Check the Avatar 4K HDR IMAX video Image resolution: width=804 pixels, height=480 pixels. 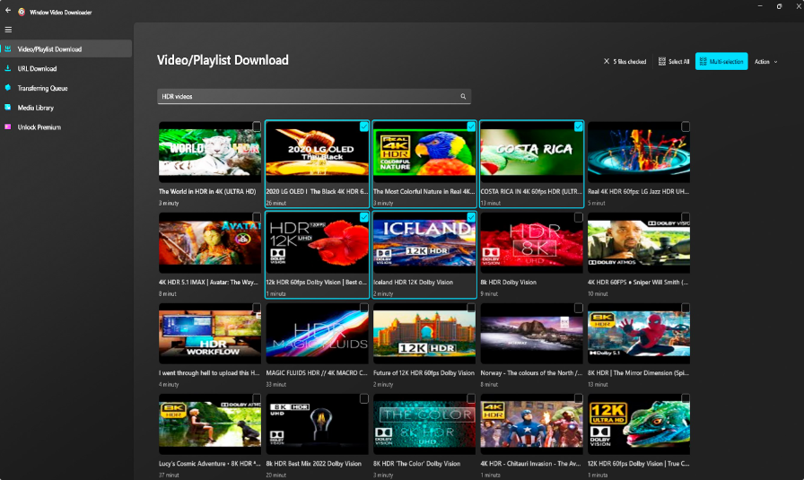coord(257,217)
